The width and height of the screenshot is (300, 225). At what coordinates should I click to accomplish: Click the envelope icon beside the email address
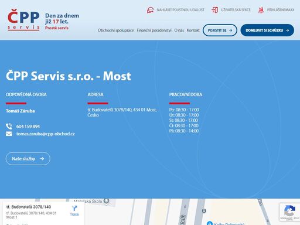tap(9, 134)
